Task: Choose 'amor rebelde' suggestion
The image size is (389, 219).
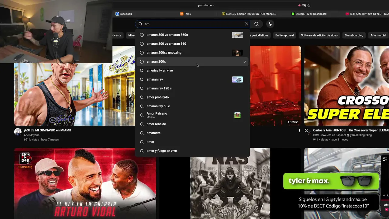Action: point(192,124)
